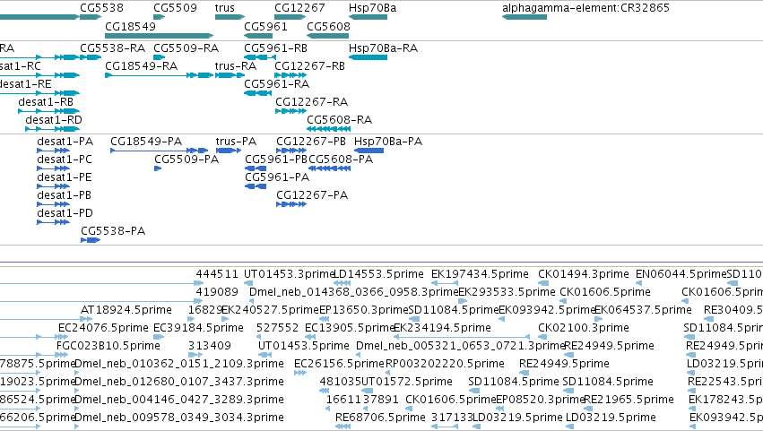This screenshot has width=763, height=431.
Task: Select EST EC24076.5prime
Action: 103,328
